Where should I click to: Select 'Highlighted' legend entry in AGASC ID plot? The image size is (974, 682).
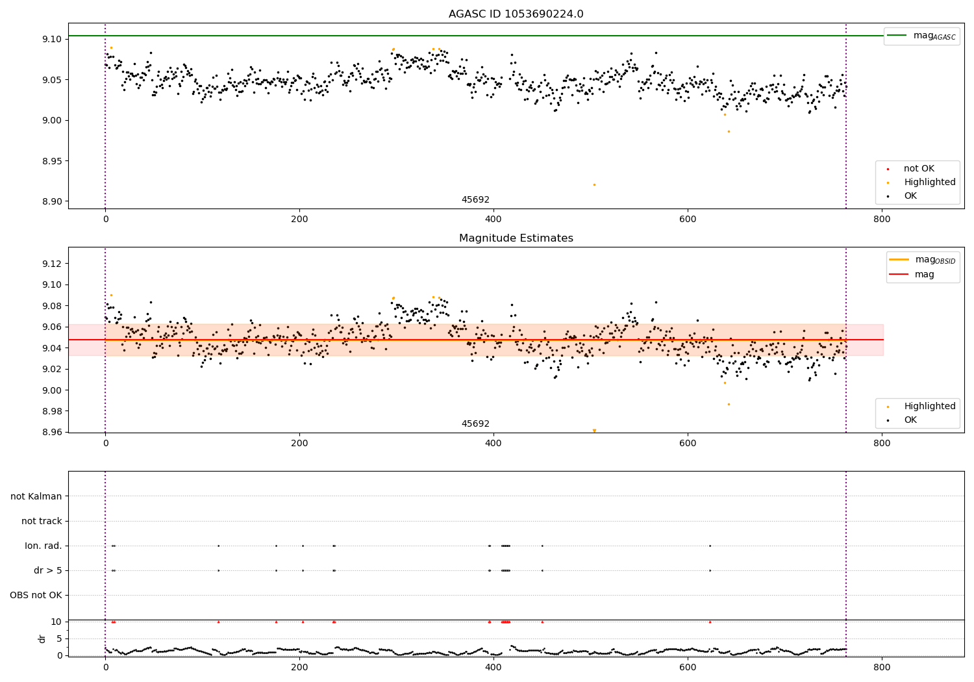click(930, 183)
